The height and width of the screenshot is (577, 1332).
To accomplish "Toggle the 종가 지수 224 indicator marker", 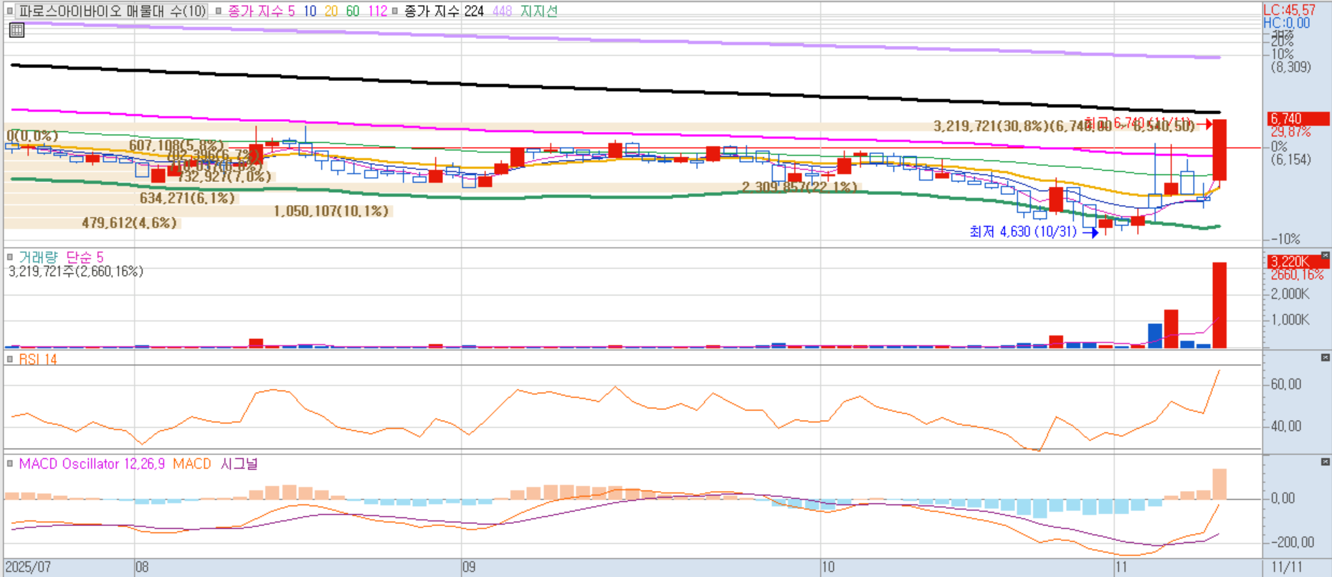I will click(x=394, y=11).
